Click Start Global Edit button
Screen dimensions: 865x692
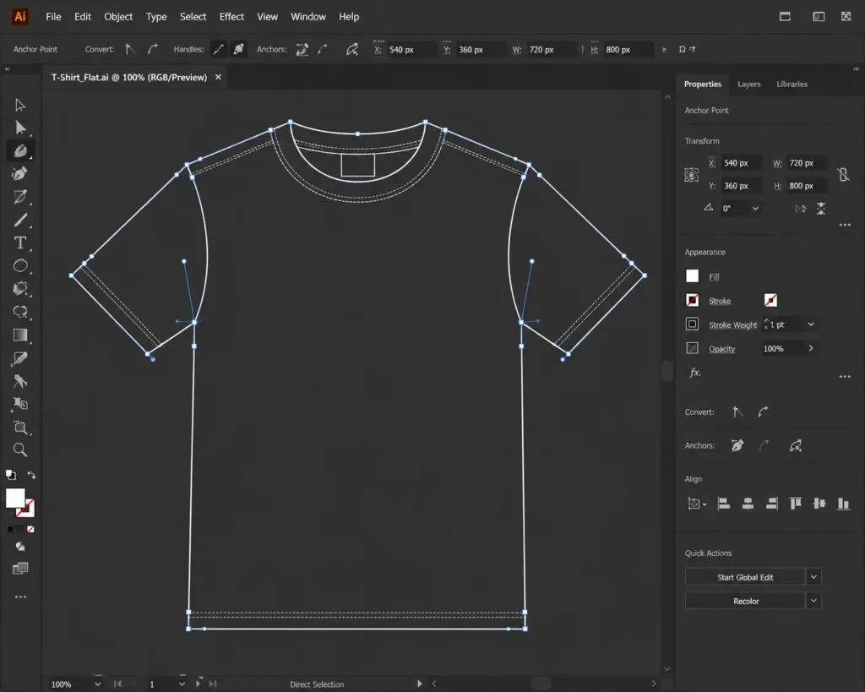coord(745,576)
